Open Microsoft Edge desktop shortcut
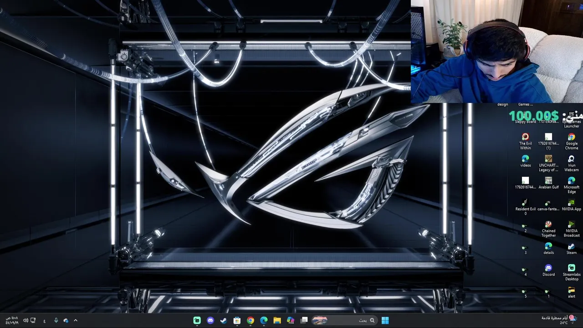Screen dimensions: 583x328 coord(572,185)
